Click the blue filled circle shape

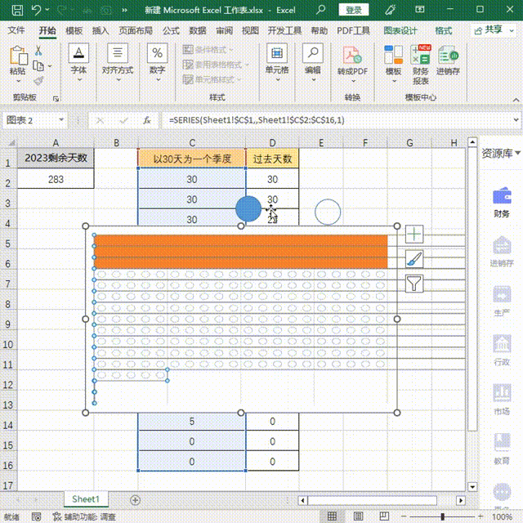[248, 209]
